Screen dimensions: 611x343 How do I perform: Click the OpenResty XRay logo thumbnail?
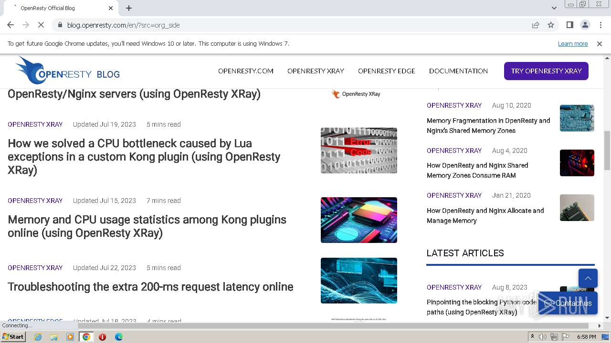356,94
